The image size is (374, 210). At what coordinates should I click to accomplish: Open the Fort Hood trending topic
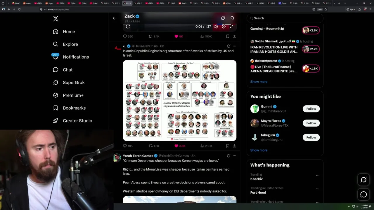[x=258, y=192]
